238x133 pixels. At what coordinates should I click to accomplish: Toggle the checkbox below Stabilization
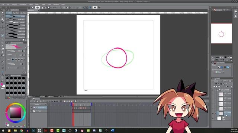point(8,68)
